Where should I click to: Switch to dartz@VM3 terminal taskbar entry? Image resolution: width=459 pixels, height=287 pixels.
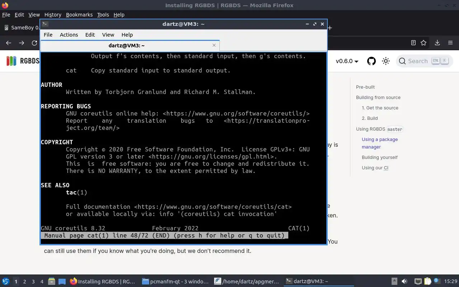[x=318, y=281]
